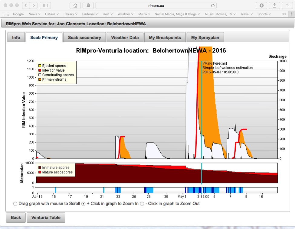The height and width of the screenshot is (229, 295).
Task: Click the orange Primary stroma legend swatch
Action: click(40, 80)
